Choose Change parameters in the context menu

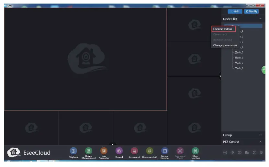coord(225,45)
